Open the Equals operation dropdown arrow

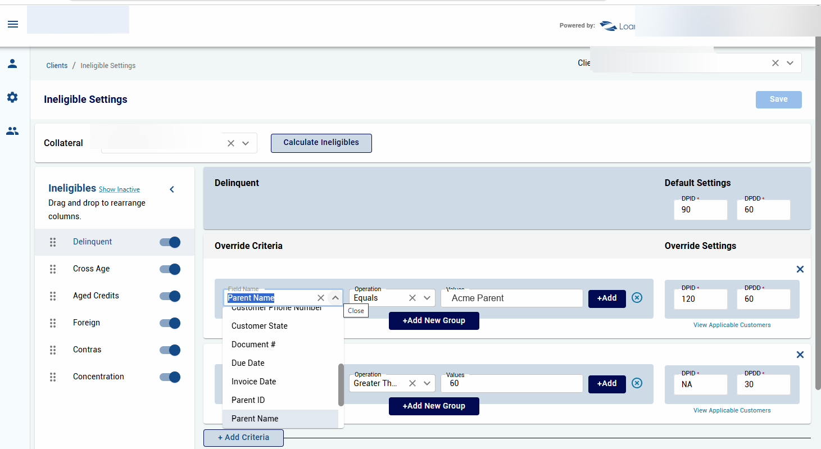(x=427, y=298)
